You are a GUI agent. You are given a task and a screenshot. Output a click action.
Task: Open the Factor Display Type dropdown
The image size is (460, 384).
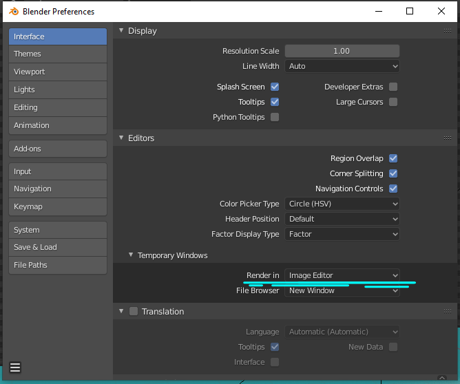342,234
